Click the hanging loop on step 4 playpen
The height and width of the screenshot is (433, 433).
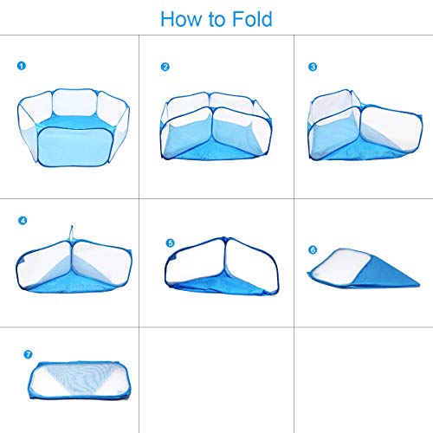pos(71,233)
